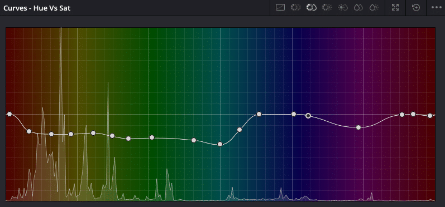Viewport: 445px width, 207px height.
Task: Select the Hue Vs Hue curve icon
Action: (296, 7)
